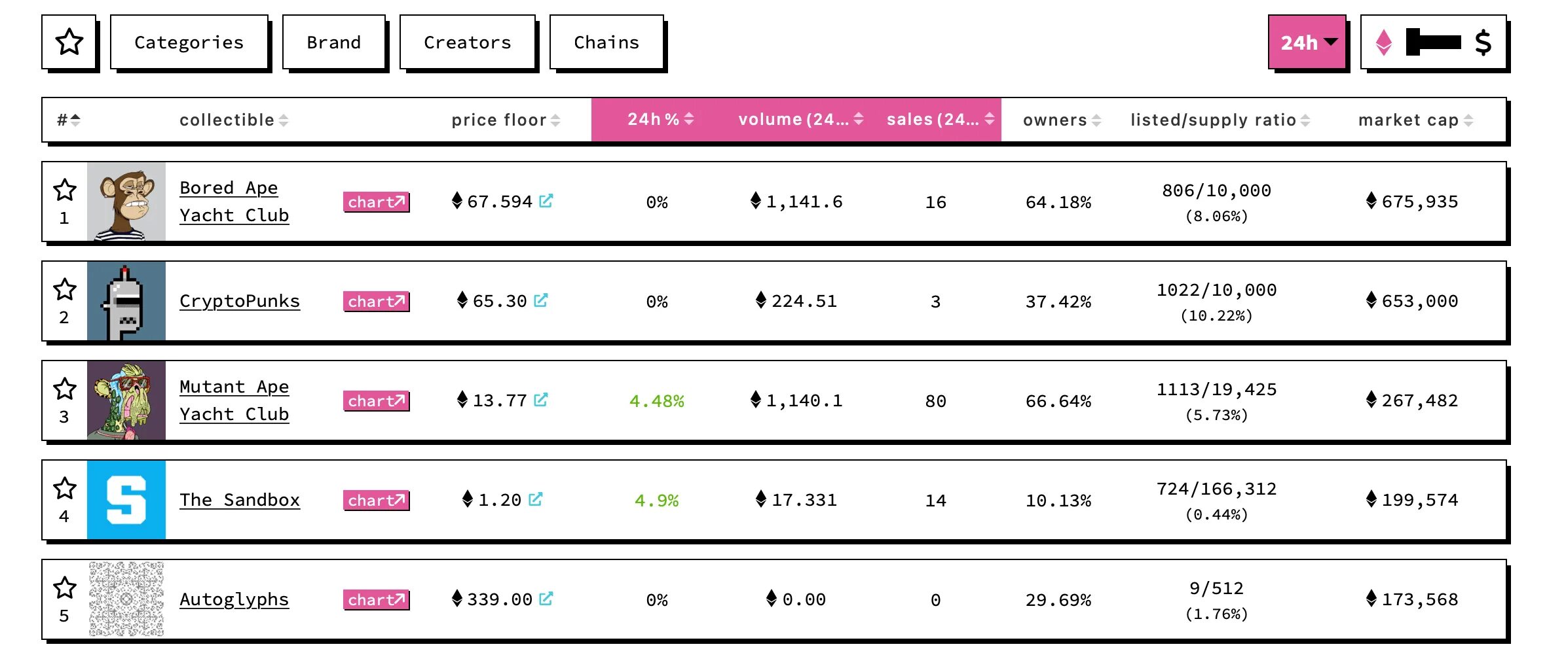Open the Categories filter menu
This screenshot has height=653, width=1547.
point(189,43)
